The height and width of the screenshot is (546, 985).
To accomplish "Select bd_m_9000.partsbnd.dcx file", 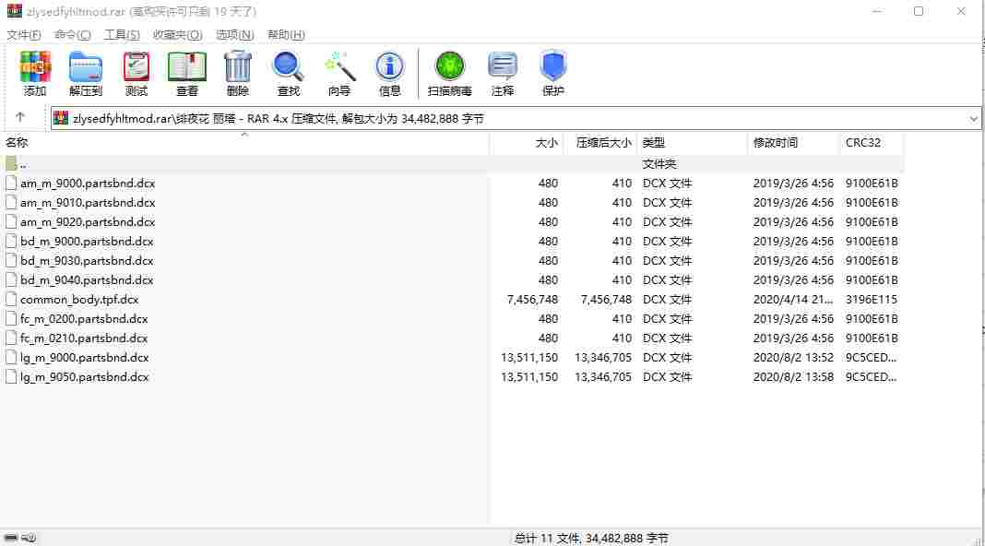I will tap(87, 242).
